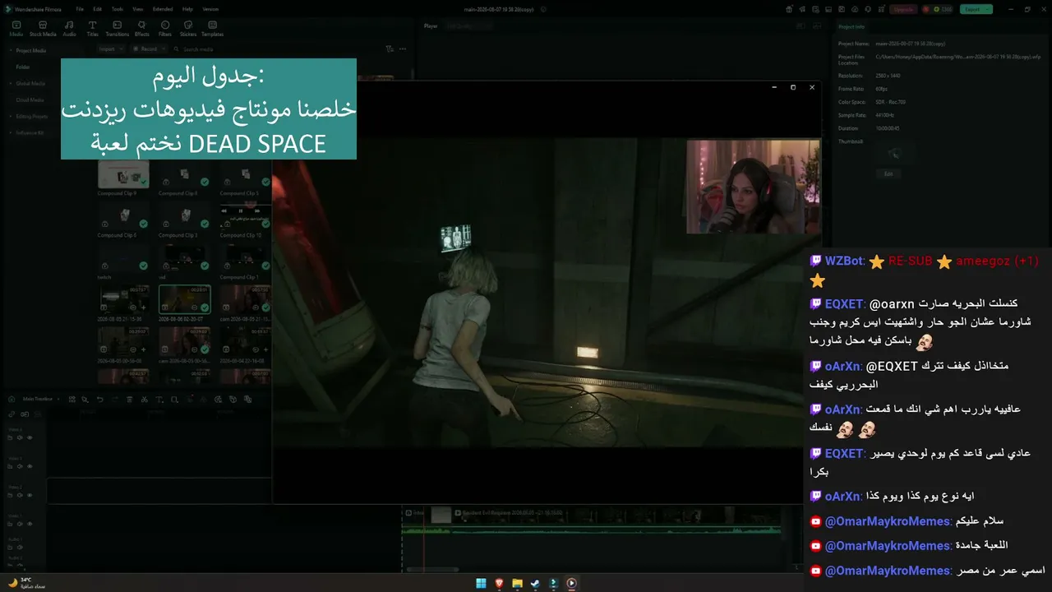1052x592 pixels.
Task: Click the headset support icon
Action: click(x=867, y=9)
